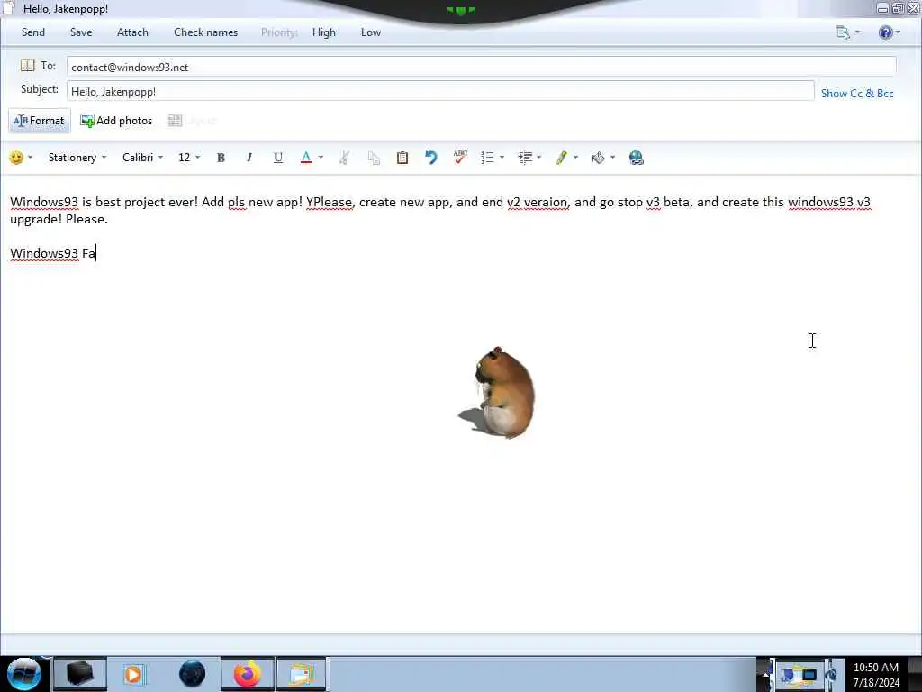Click the highlighter pen icon
The image size is (922, 692).
click(x=562, y=158)
